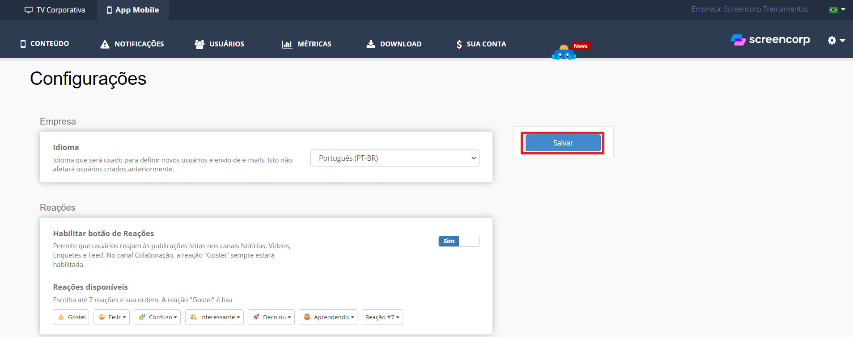
Task: Open the CONTEÚDO menu
Action: pyautogui.click(x=45, y=44)
